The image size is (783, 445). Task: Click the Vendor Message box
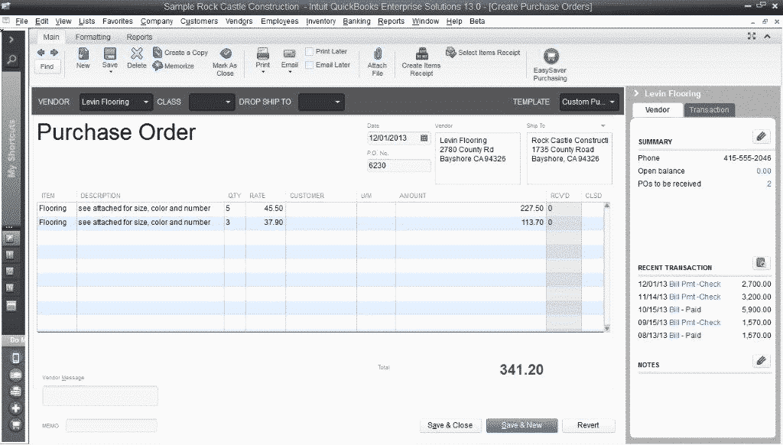point(100,395)
